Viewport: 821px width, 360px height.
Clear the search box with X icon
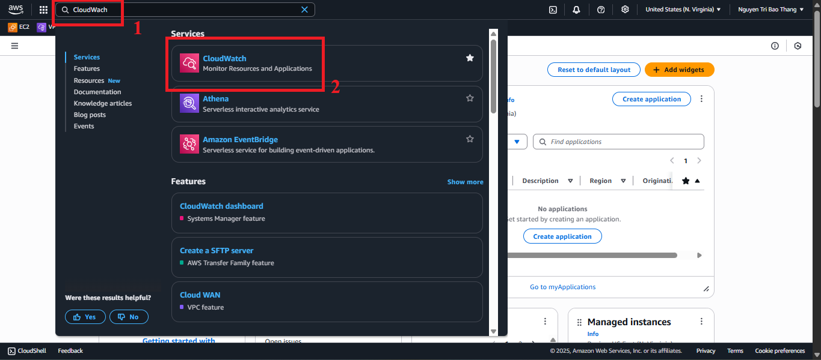coord(304,10)
